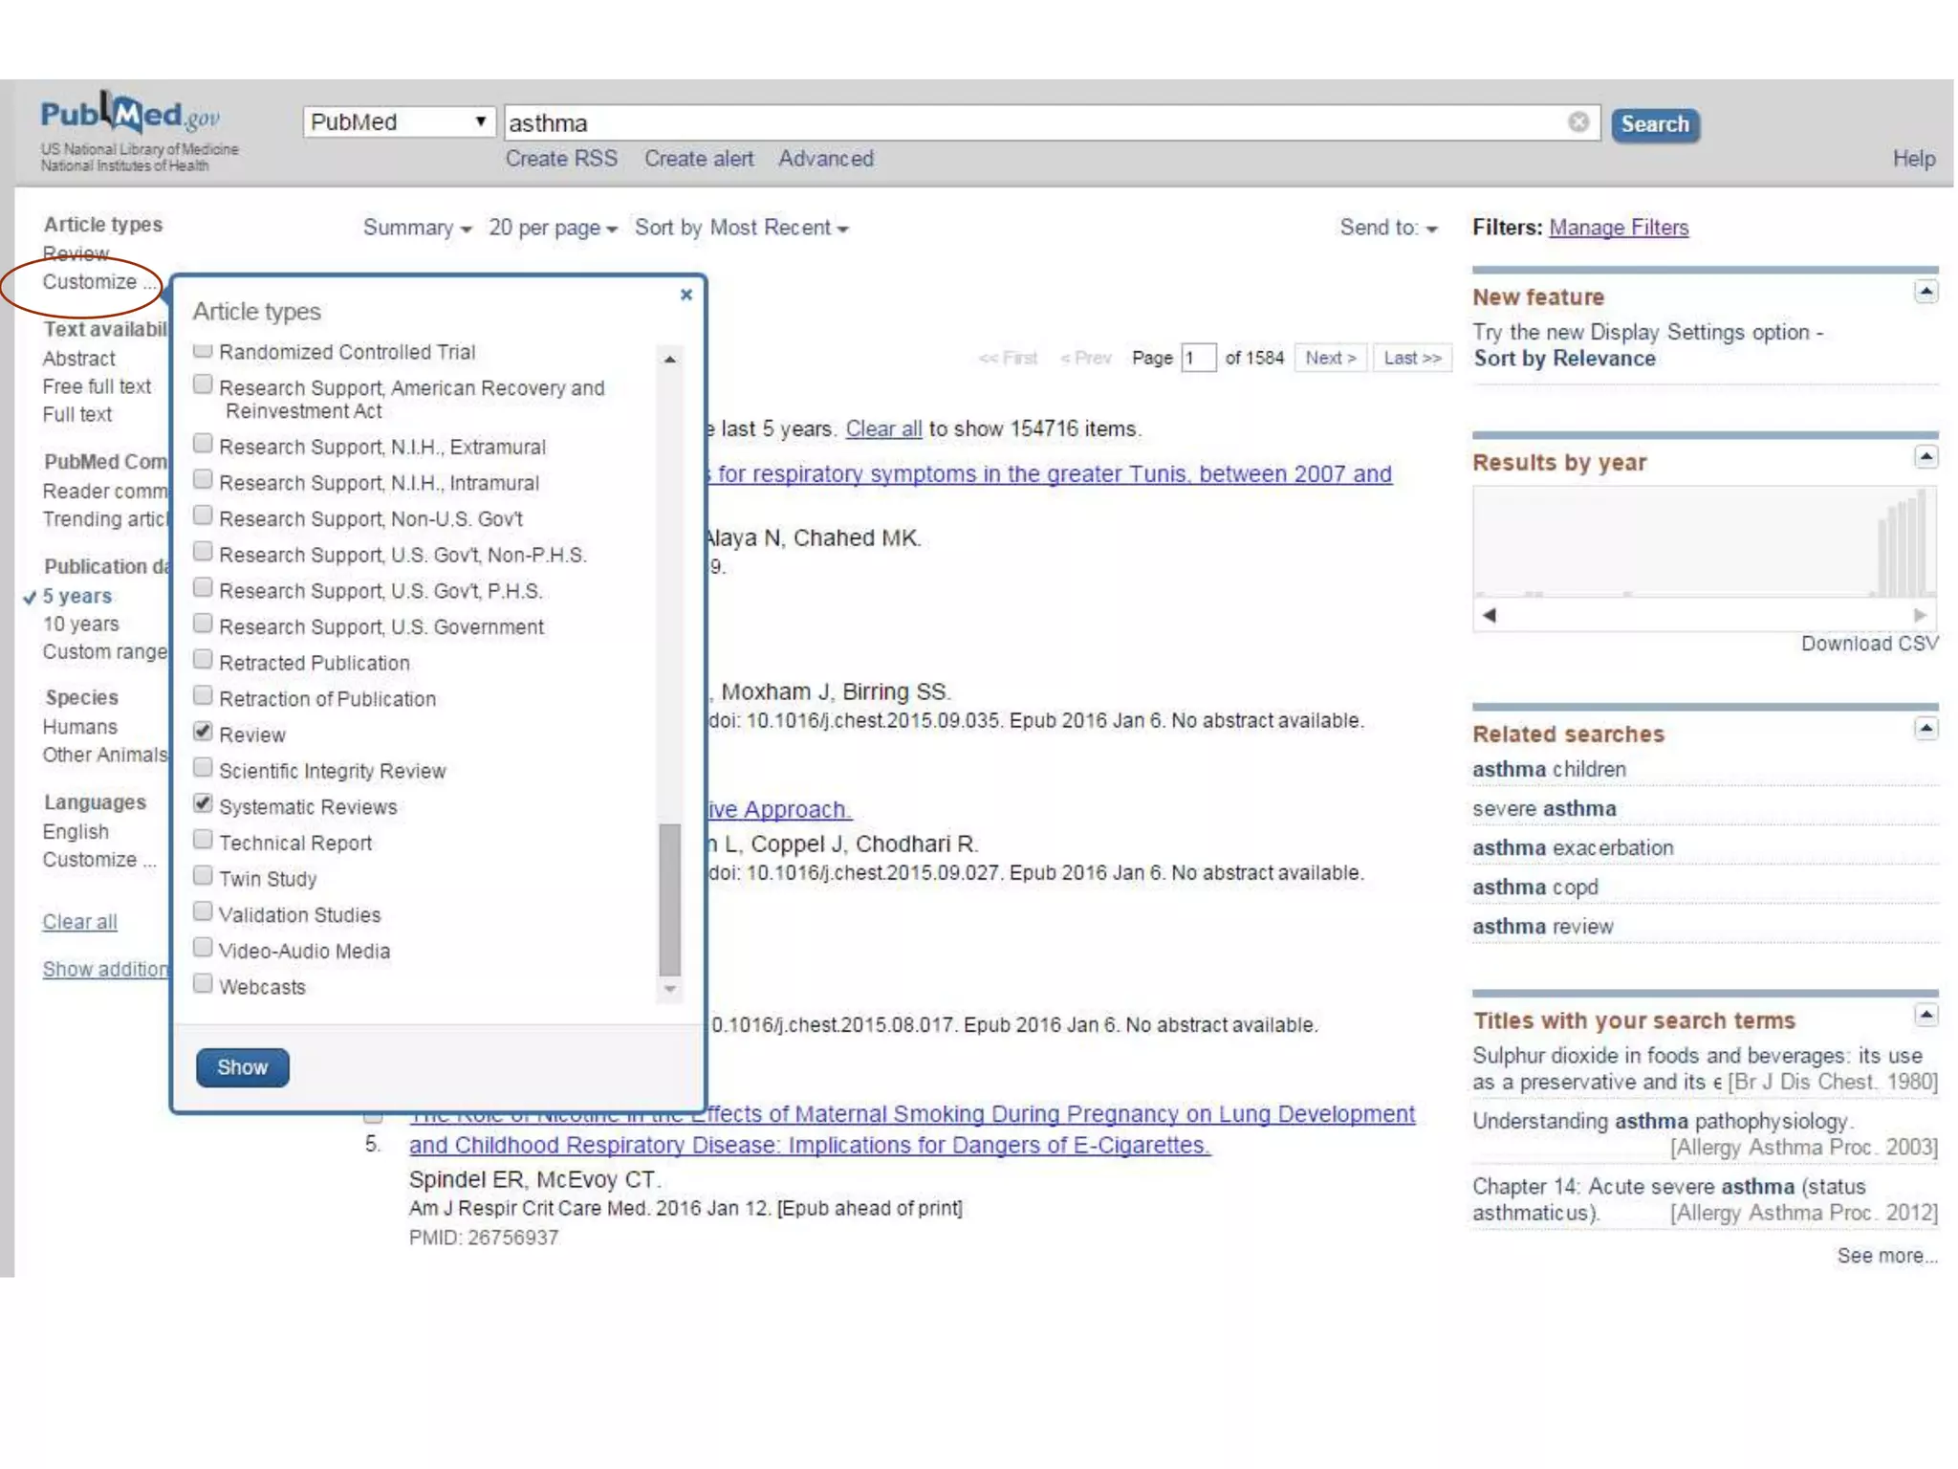
Task: Collapse Titles with your search terms panel
Action: 1925,1015
